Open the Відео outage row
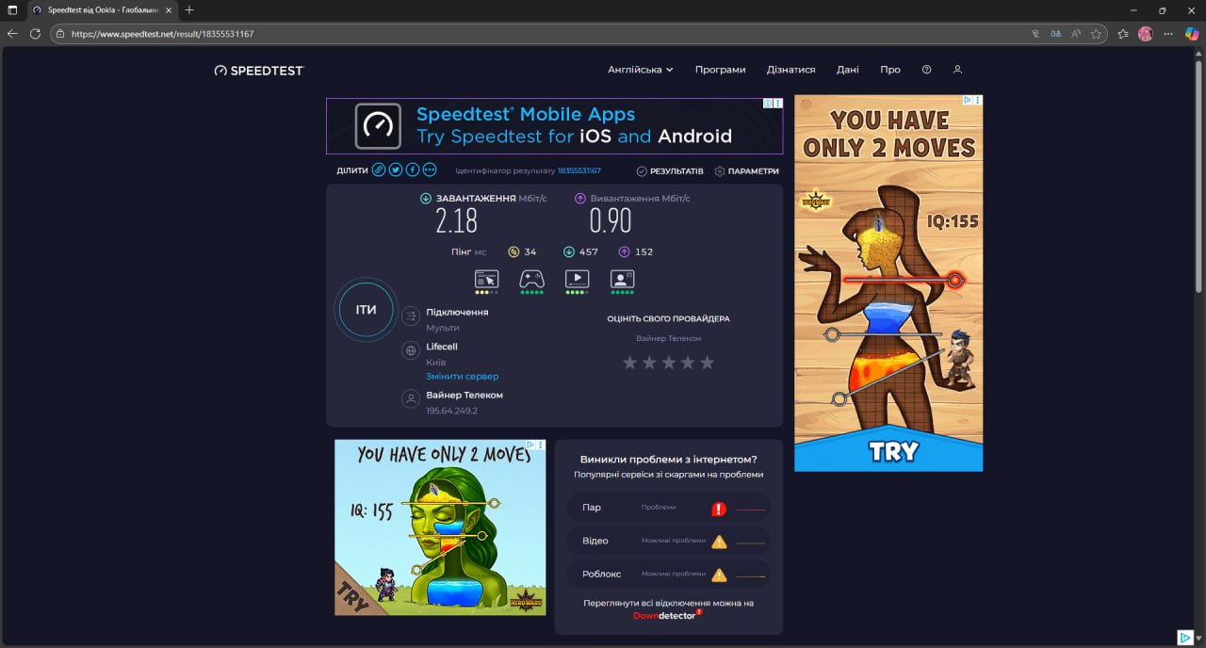1206x648 pixels. [x=668, y=542]
